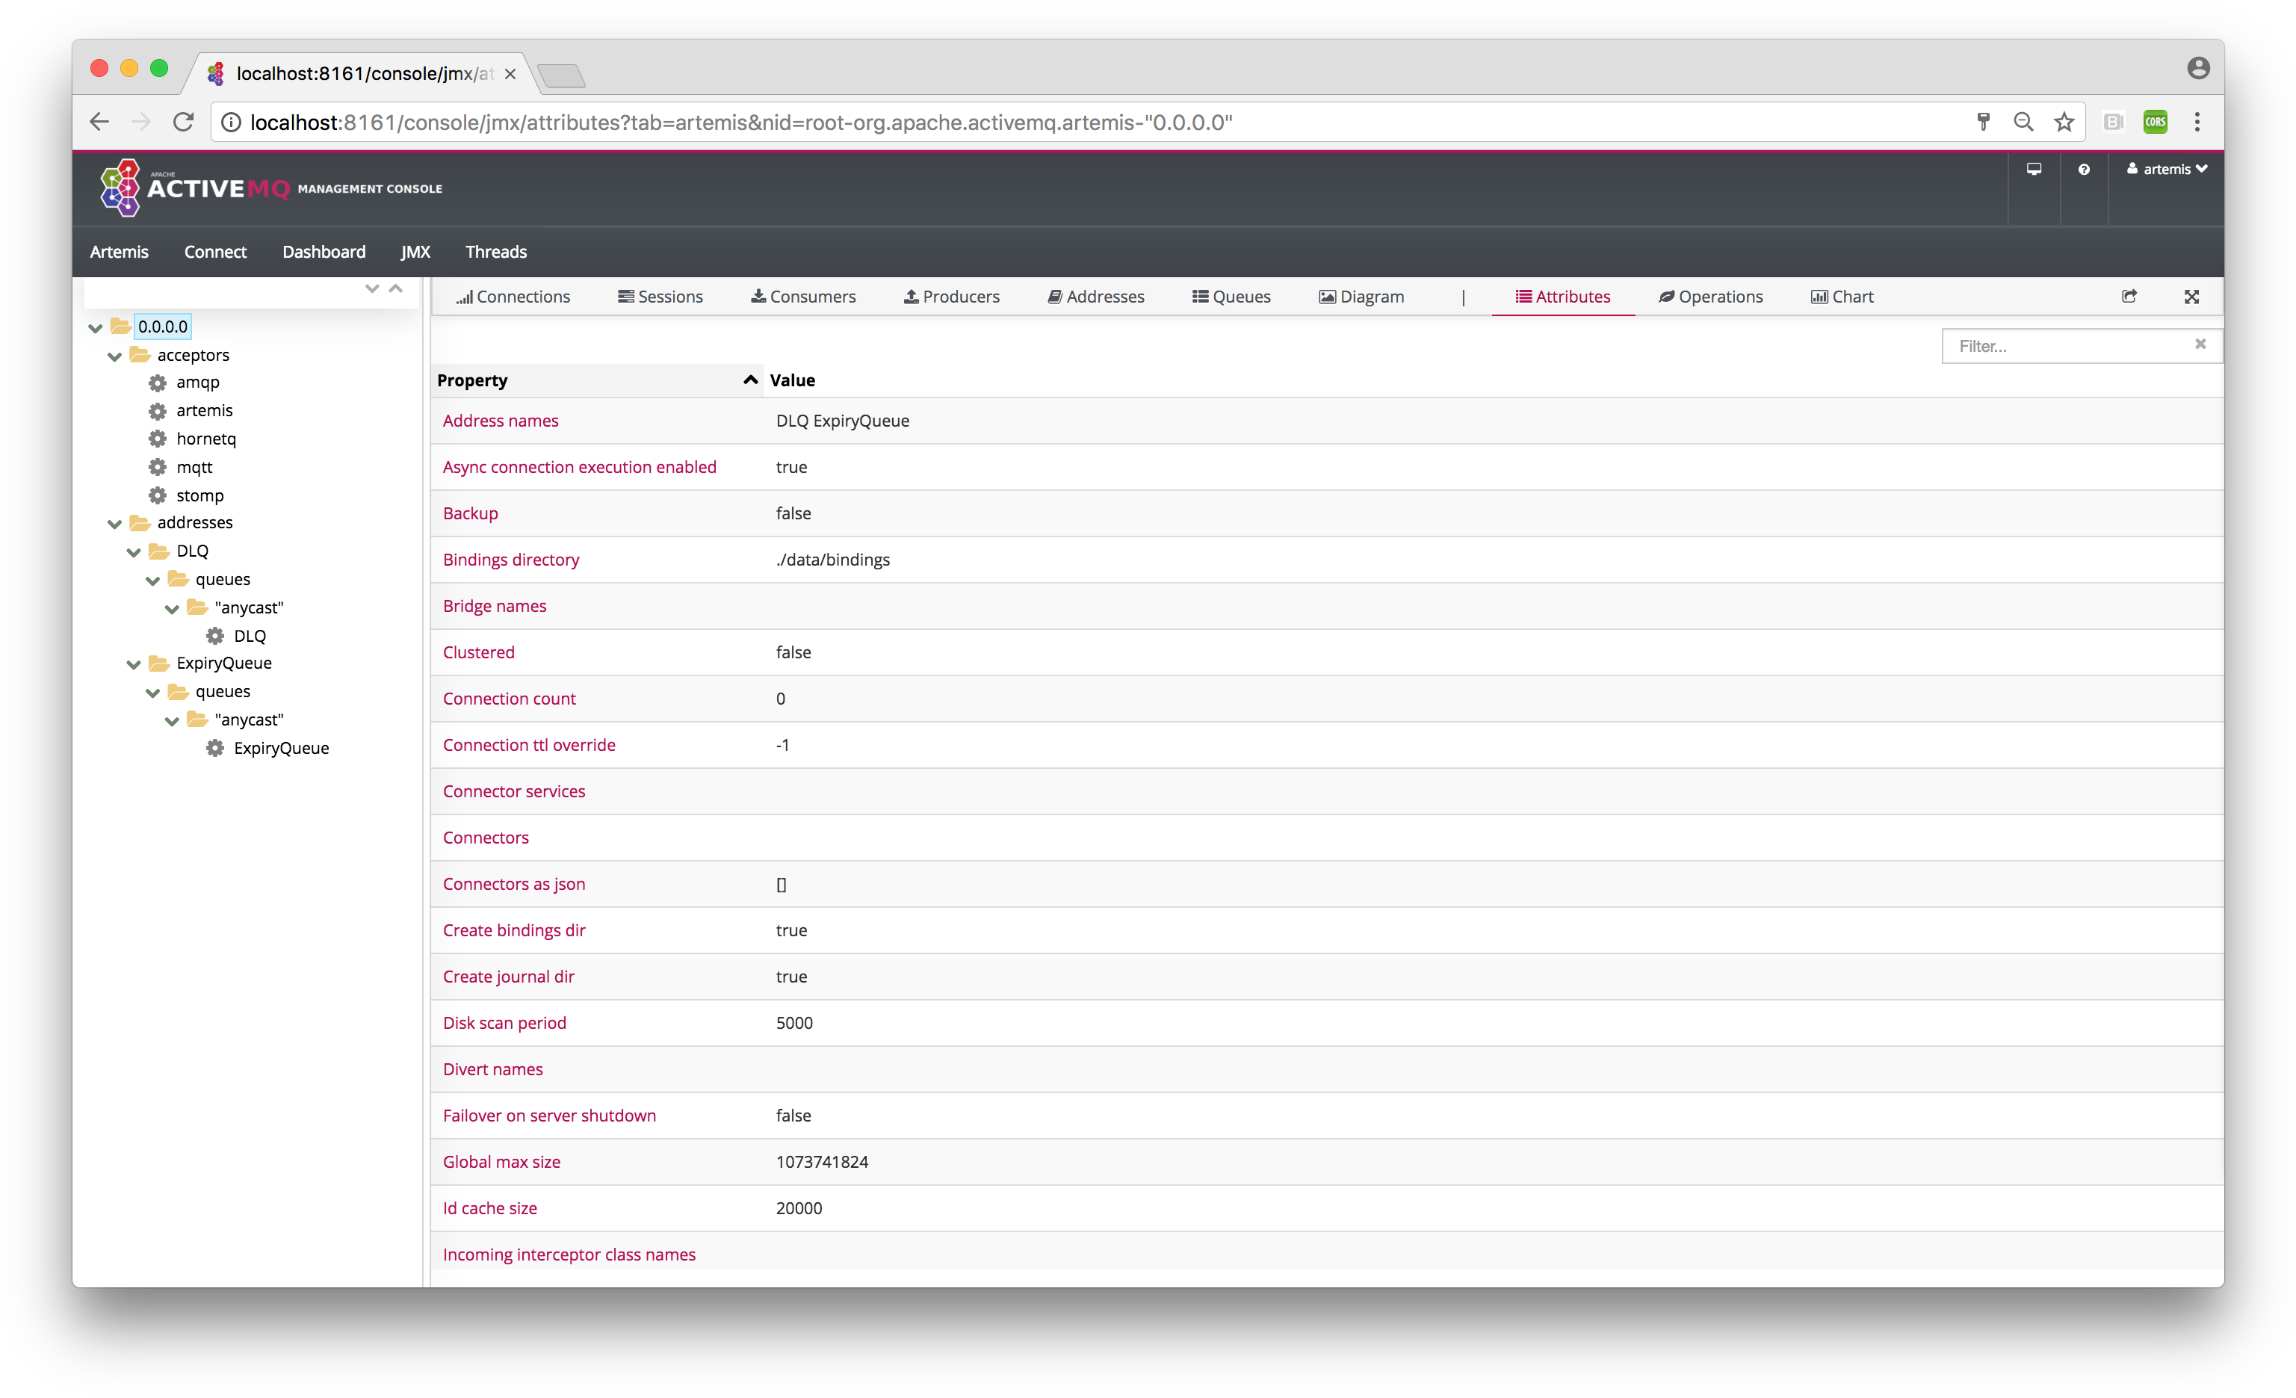Switch to the Operations tab

(x=1711, y=297)
